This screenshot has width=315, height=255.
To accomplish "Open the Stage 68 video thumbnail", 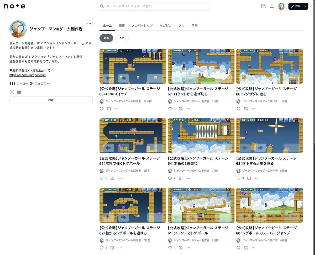I will point(133,66).
